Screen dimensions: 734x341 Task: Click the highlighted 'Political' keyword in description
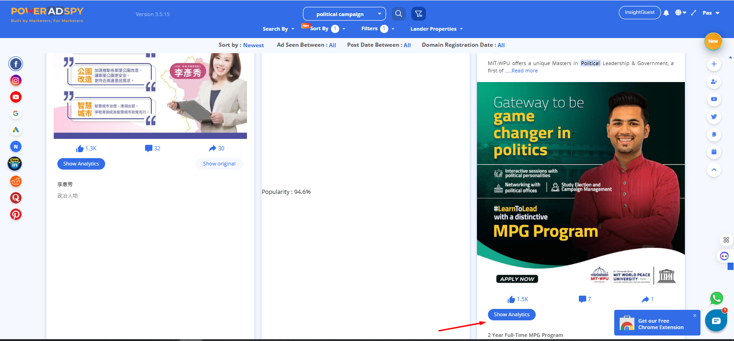[590, 63]
